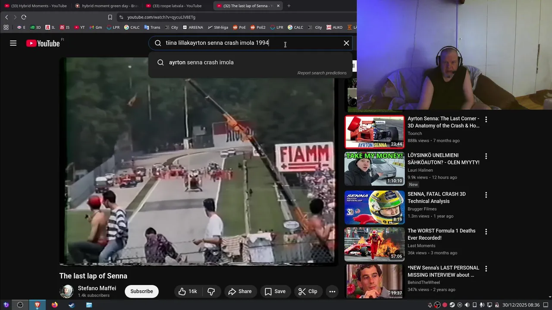Open the Lauri Halinen video thumbnail

374,169
